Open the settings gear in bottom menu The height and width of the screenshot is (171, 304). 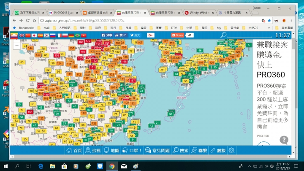[231, 150]
